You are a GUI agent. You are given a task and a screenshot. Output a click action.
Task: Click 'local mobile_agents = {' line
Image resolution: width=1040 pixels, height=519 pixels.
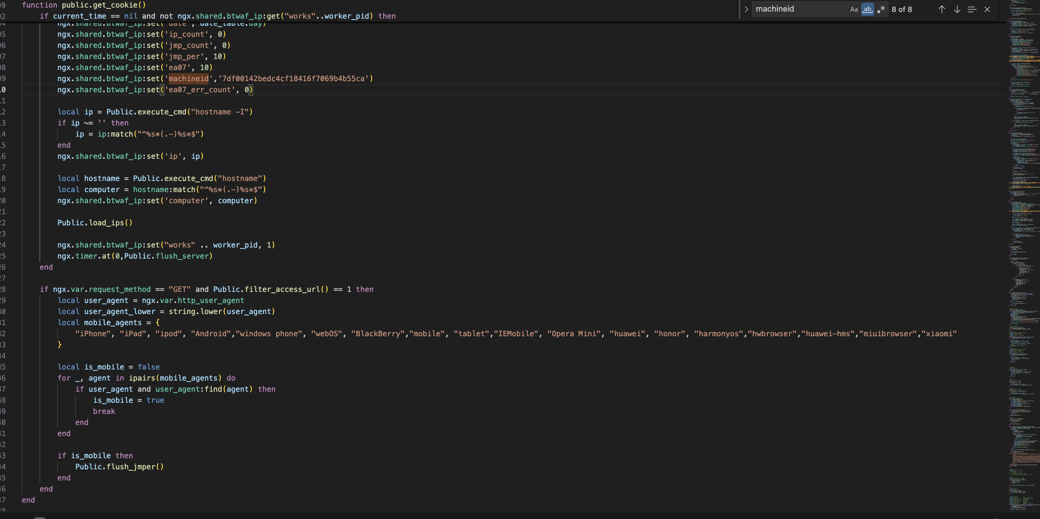108,322
